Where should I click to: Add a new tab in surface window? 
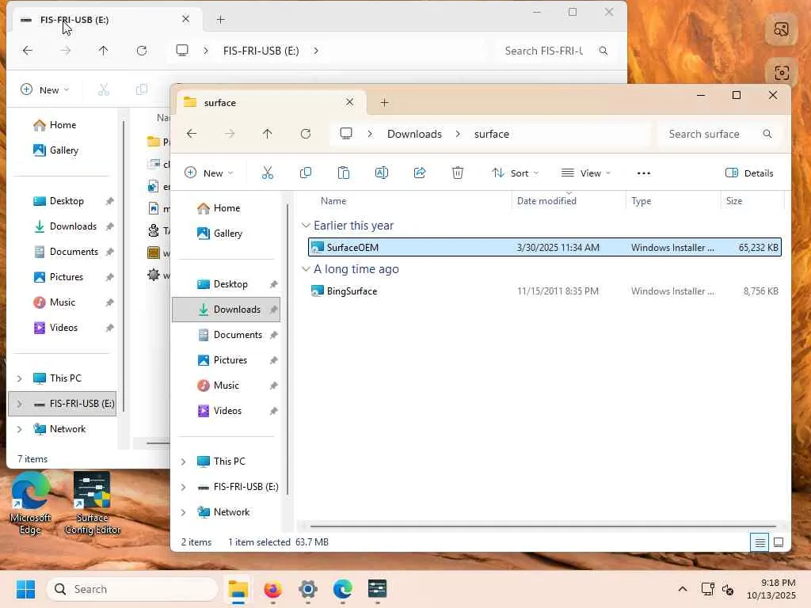(x=384, y=102)
